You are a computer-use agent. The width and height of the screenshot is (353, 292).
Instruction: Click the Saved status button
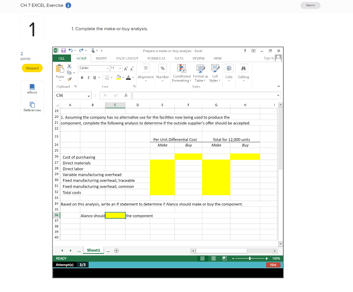[310, 5]
